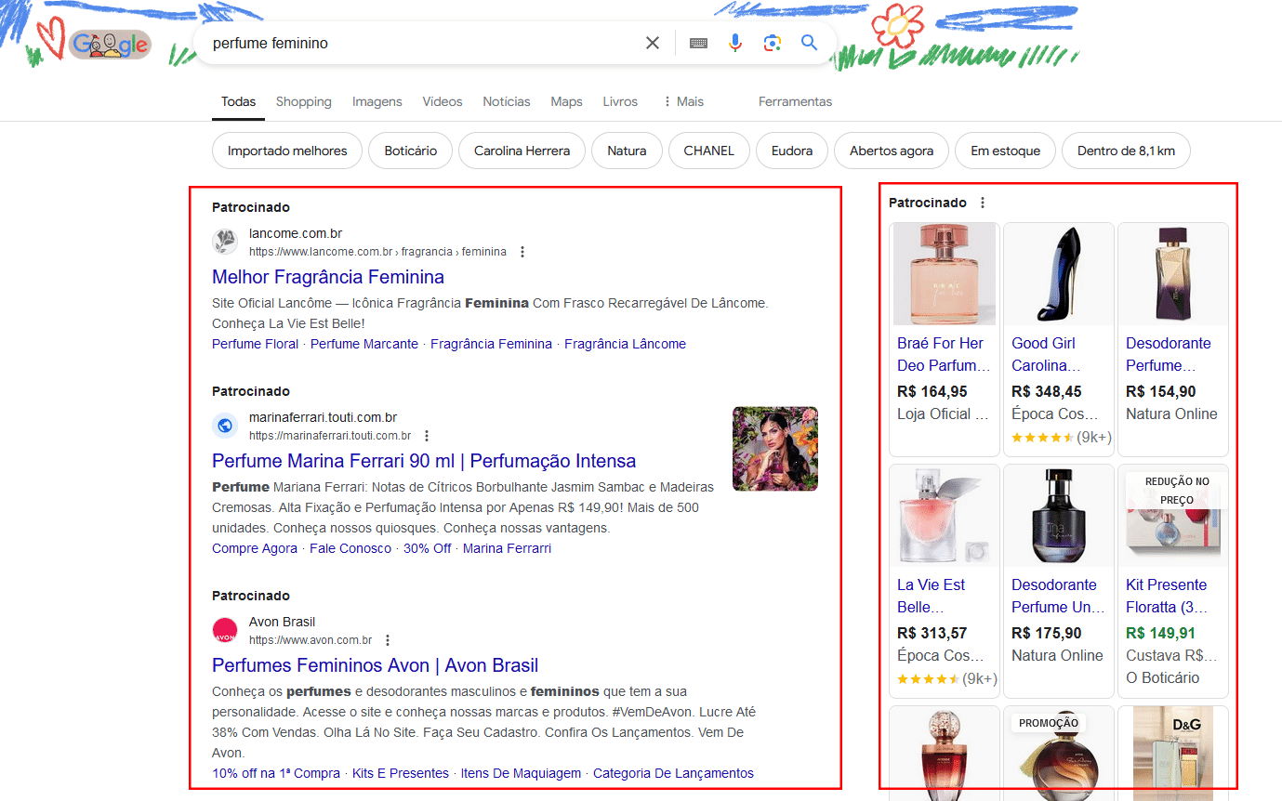Apply the Boticário filter chip
Screen dimensions: 1282x801
410,151
